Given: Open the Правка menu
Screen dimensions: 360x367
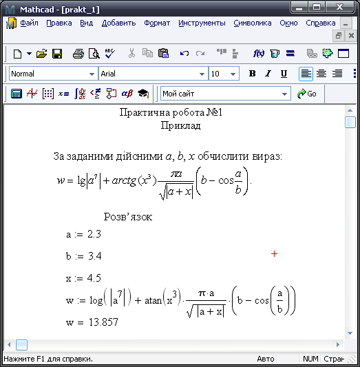Looking at the screenshot, I should click(x=59, y=23).
